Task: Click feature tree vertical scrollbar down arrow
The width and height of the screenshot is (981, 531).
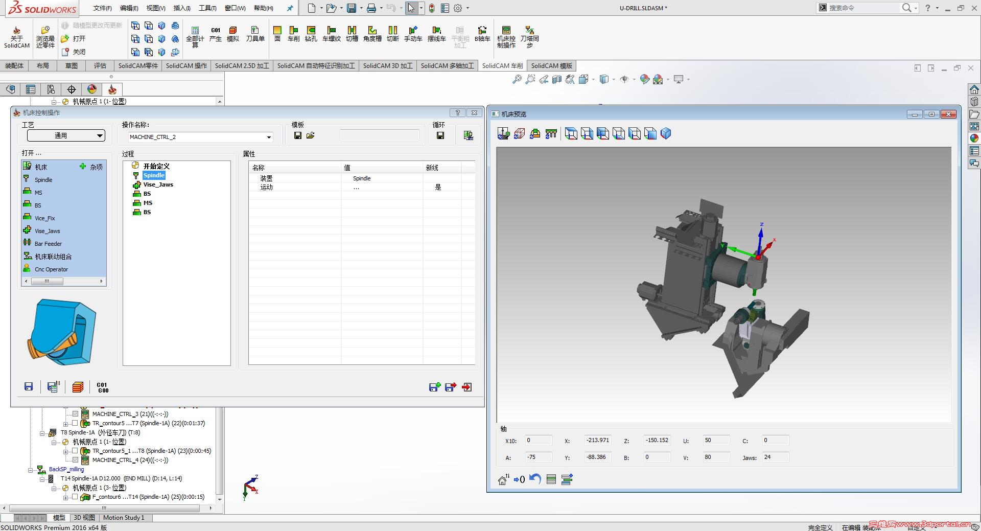Action: pos(220,499)
